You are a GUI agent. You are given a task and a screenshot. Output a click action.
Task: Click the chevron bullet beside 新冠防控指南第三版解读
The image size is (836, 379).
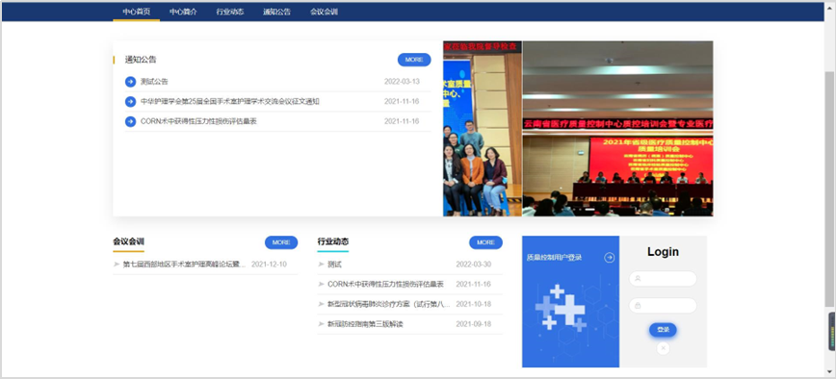321,323
